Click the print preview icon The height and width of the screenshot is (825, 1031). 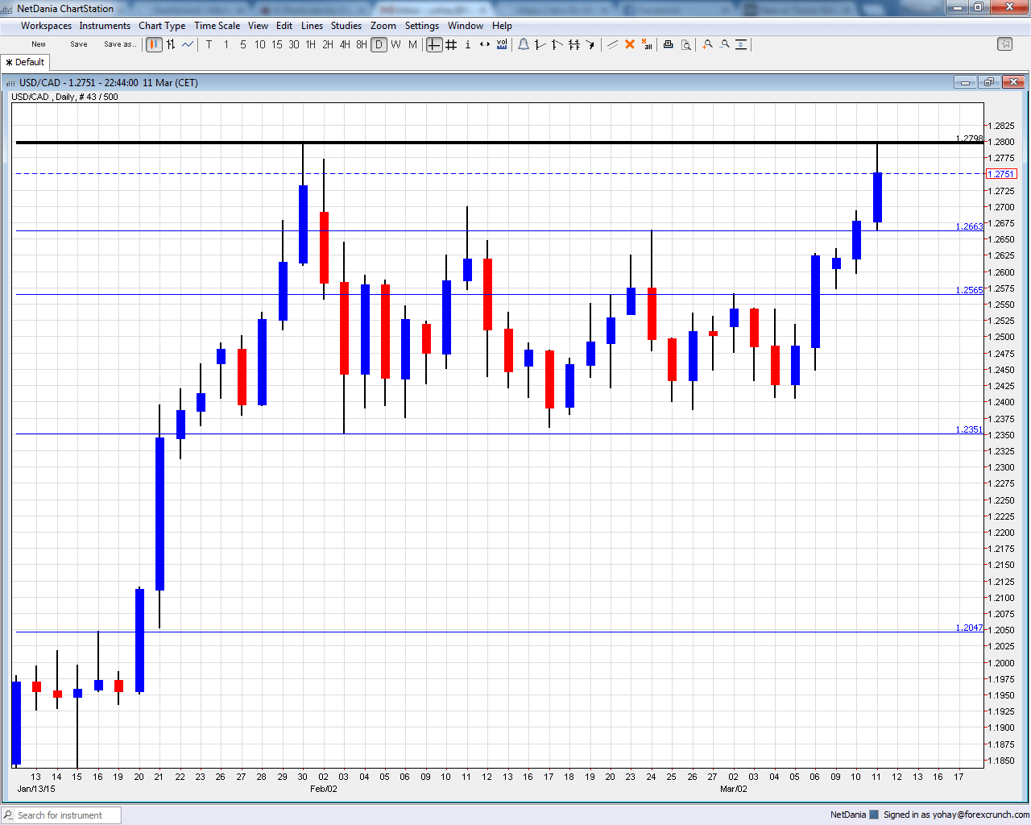click(685, 44)
